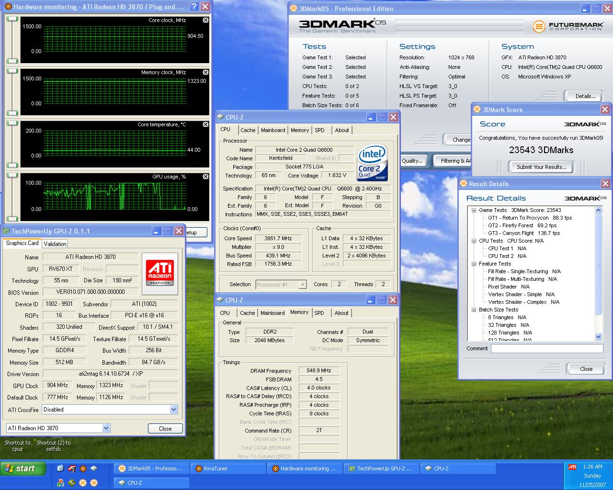Collapse the Game Tests tree node
Screen dimensions: 613x490
474,210
